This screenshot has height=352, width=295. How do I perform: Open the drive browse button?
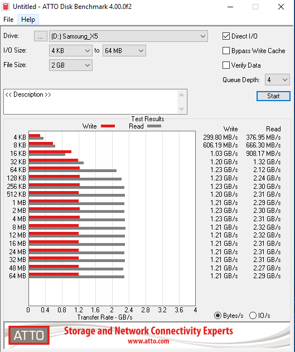click(x=41, y=36)
